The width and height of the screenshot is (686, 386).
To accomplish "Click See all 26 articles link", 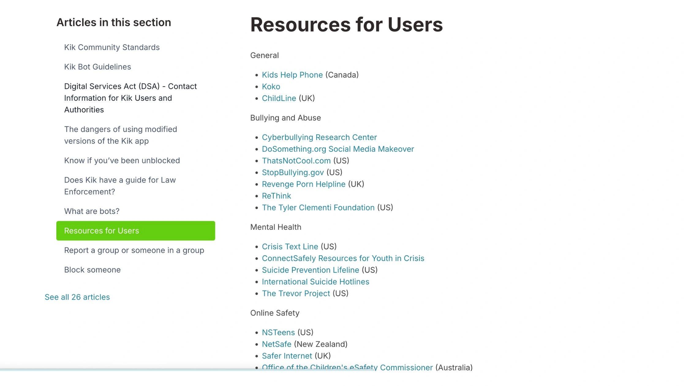I will [x=77, y=297].
